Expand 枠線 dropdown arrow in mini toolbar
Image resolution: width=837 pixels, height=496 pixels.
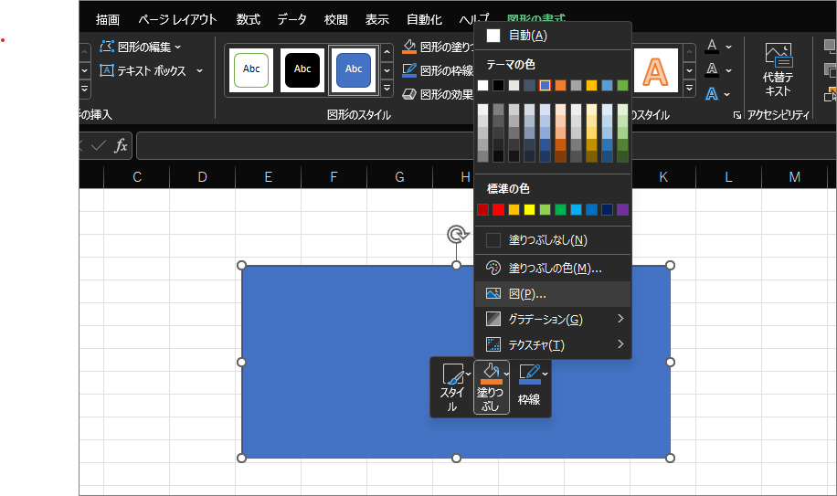(545, 374)
